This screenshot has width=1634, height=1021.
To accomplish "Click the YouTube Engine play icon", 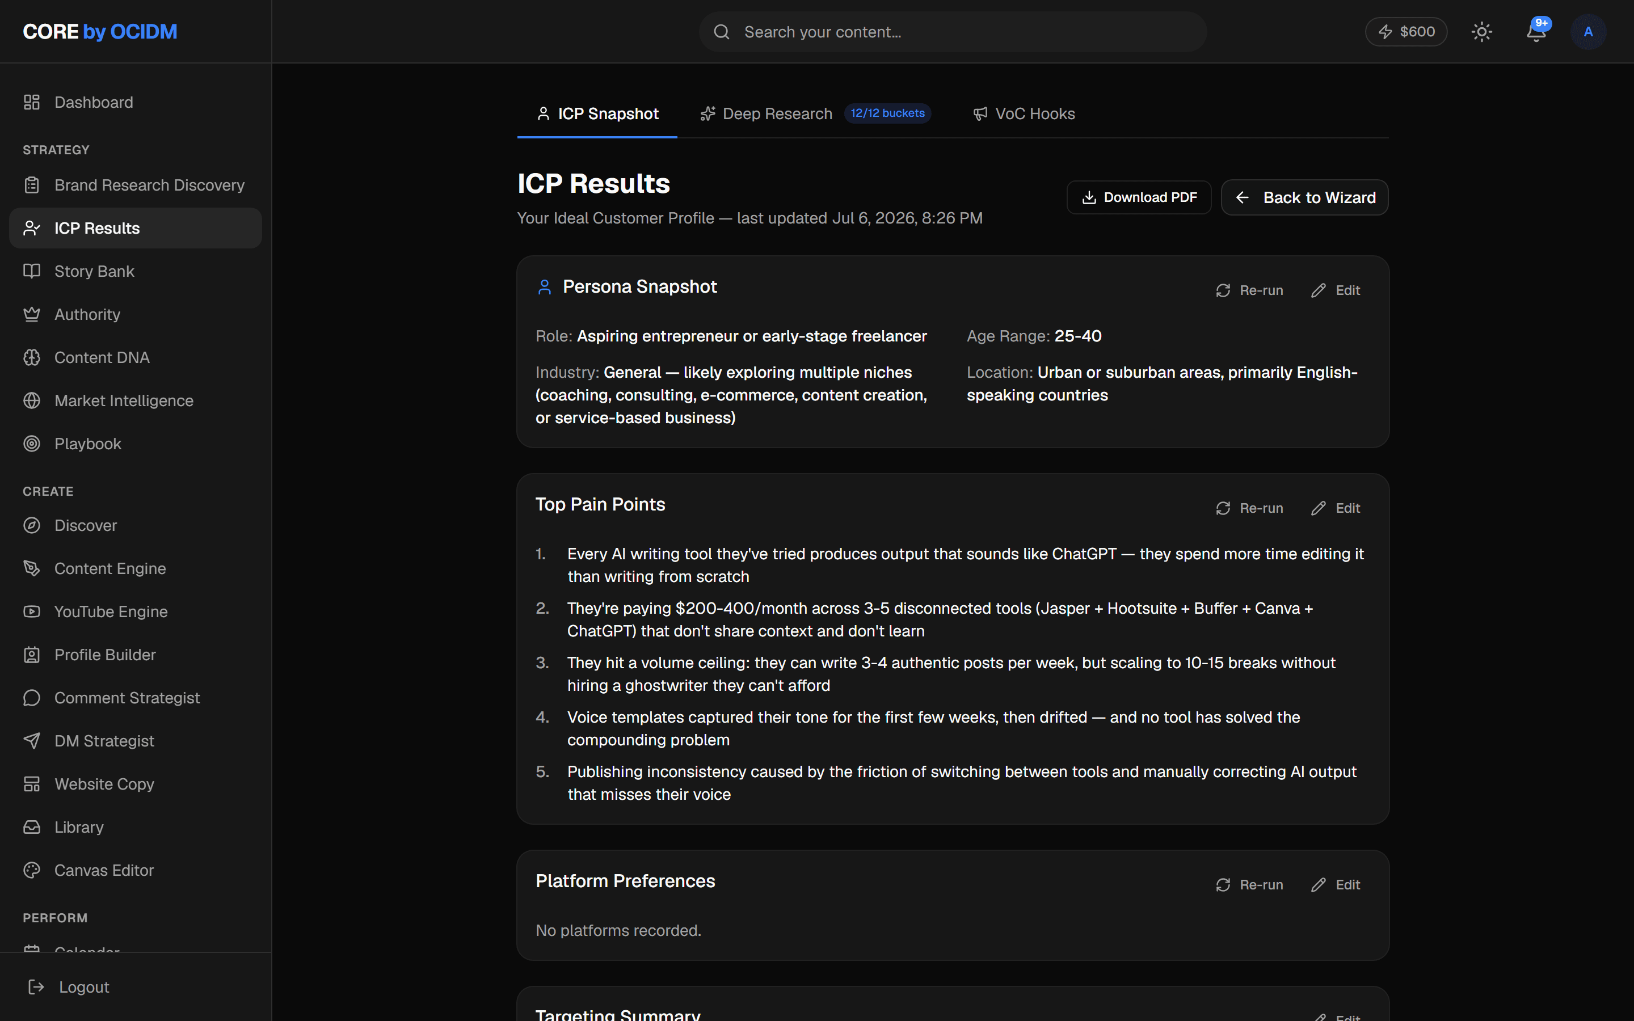I will click(x=32, y=612).
